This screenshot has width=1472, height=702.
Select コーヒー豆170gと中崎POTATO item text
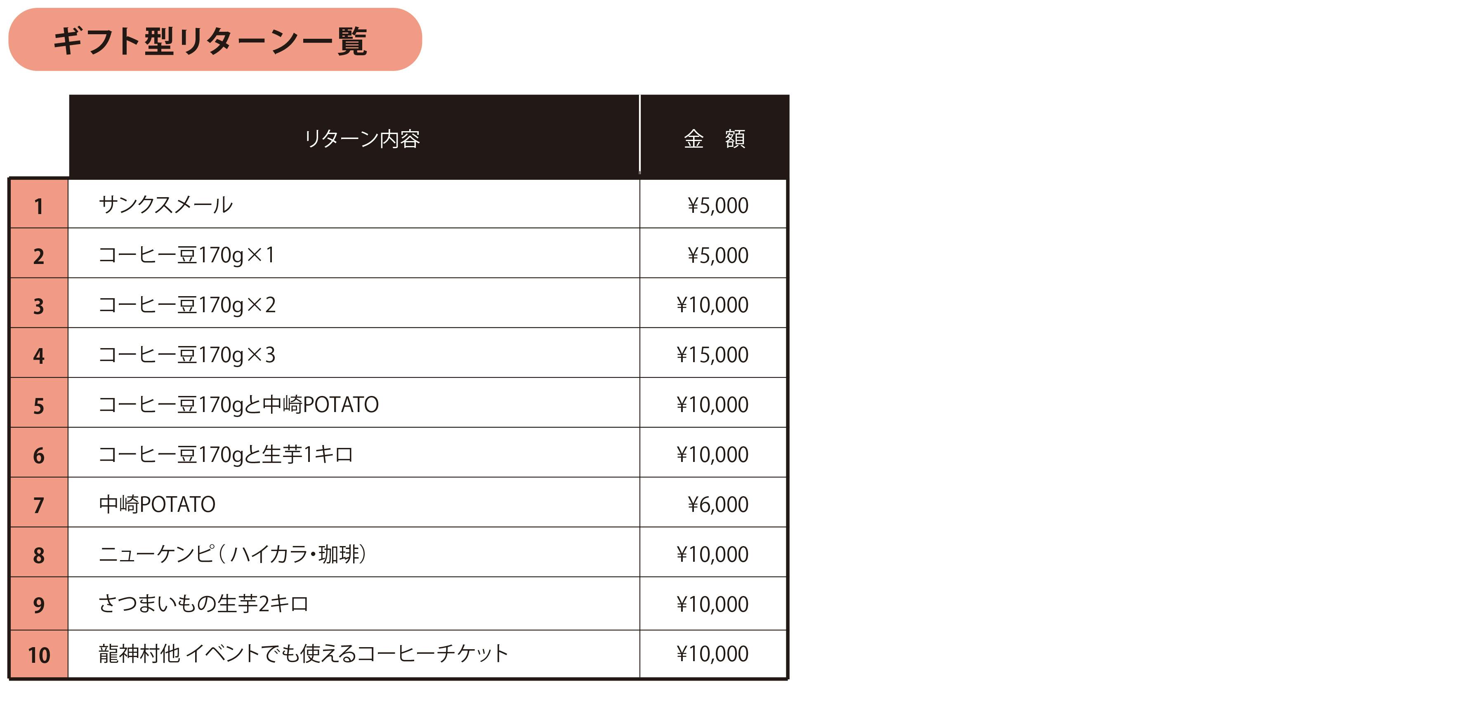point(238,404)
